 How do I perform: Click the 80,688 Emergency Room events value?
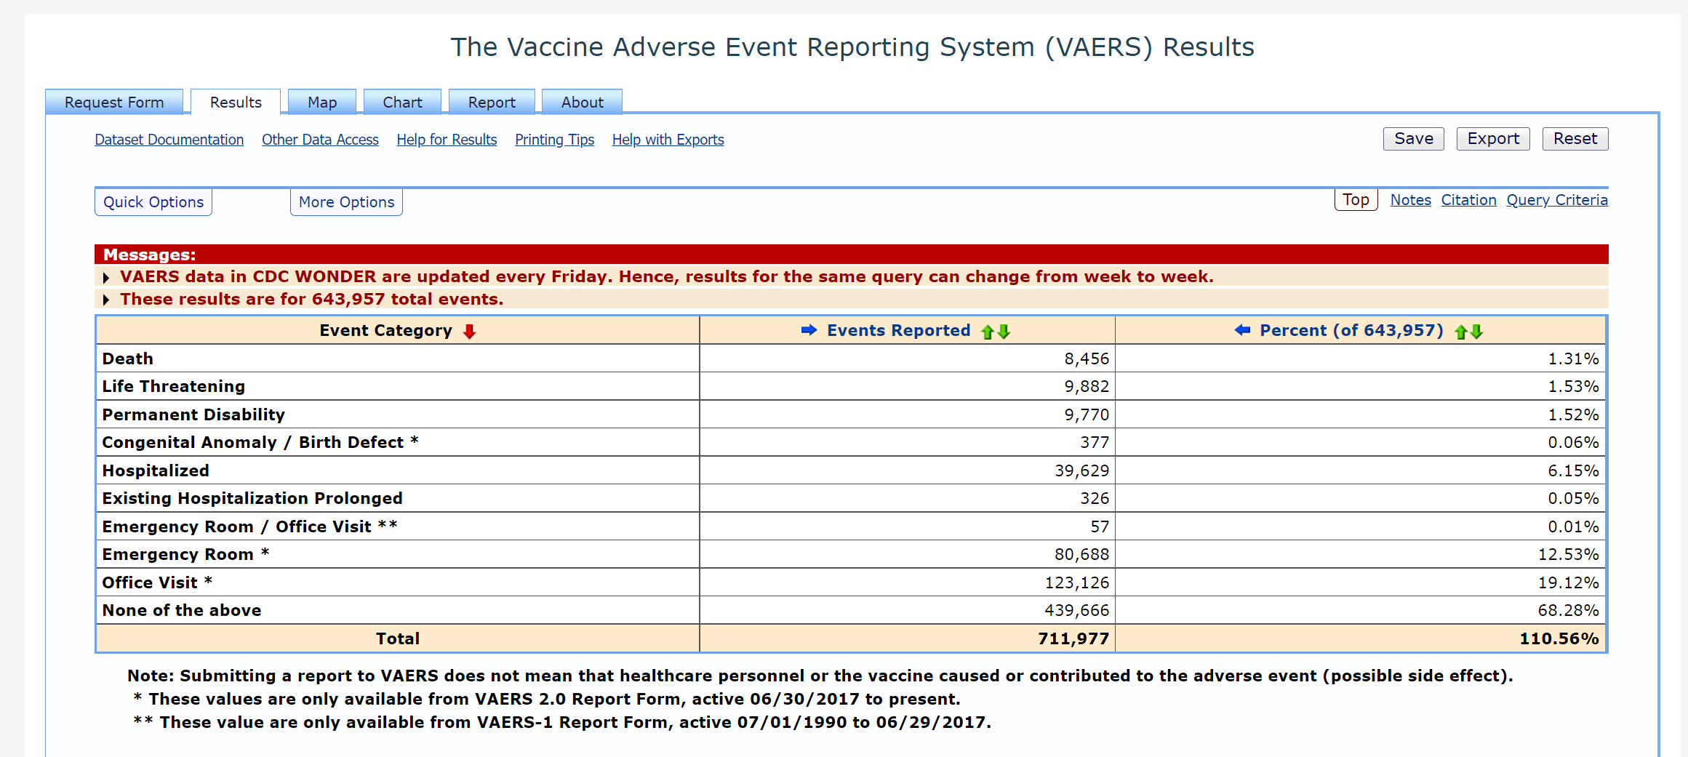pos(1082,554)
